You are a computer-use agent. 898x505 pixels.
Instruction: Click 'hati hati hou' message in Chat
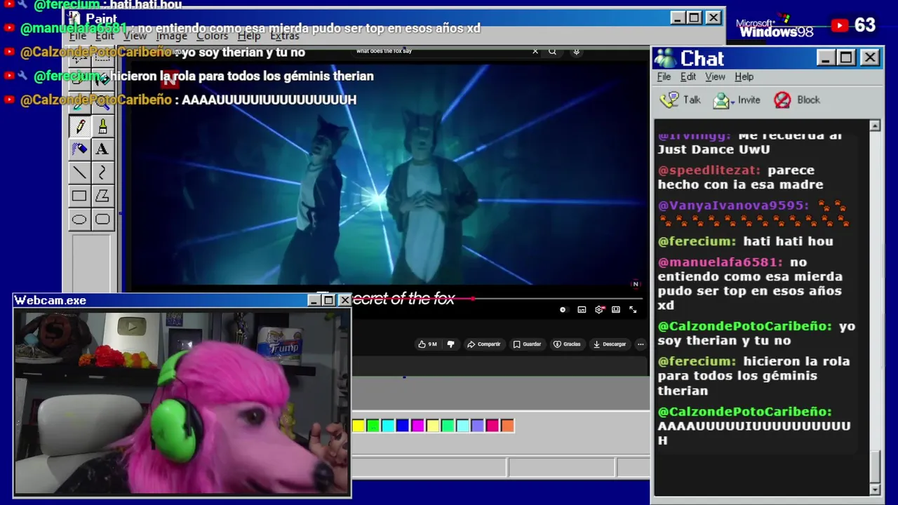[789, 241]
